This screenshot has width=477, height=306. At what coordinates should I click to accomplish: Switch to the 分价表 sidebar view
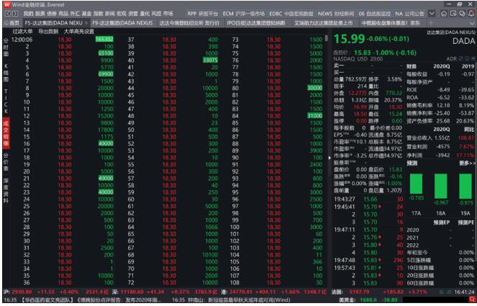(6, 162)
